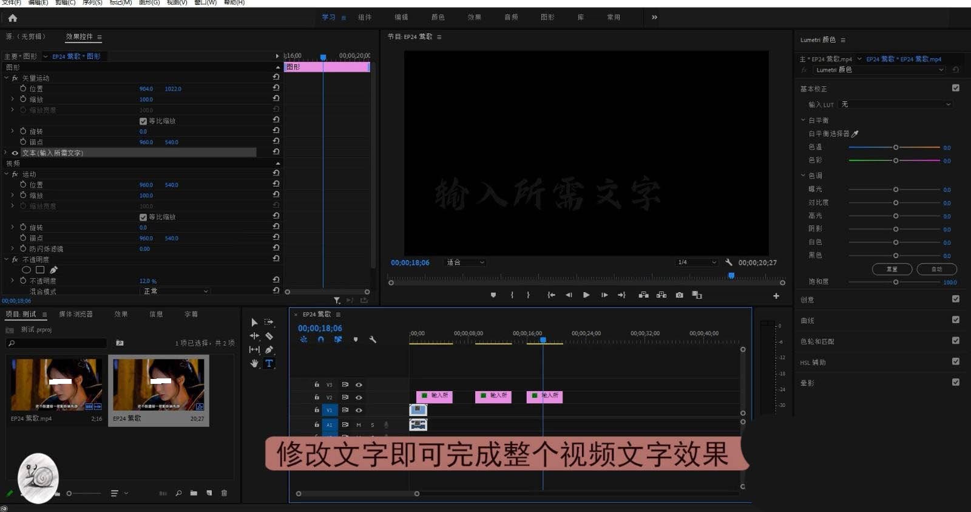971x512 pixels.
Task: Toggle lock on V2 track
Action: 316,397
